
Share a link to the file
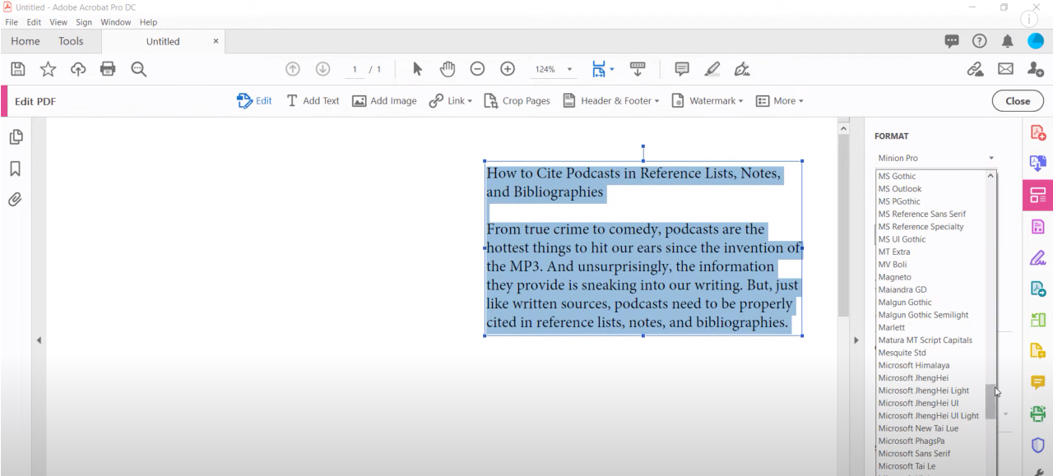click(x=974, y=71)
